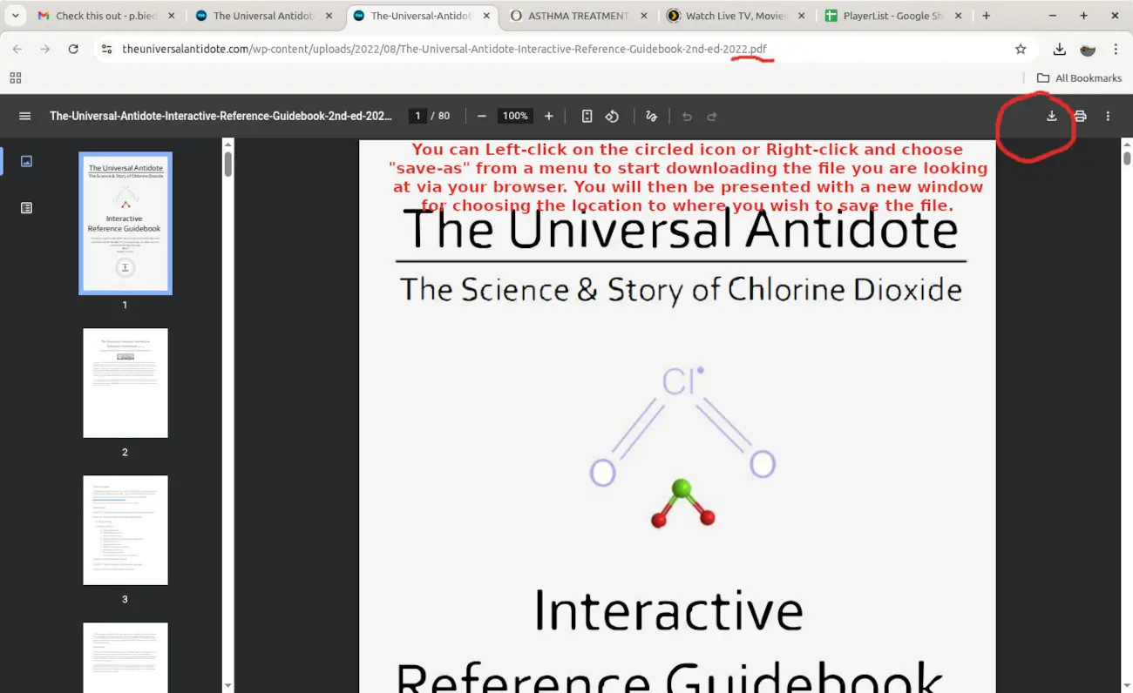Image resolution: width=1133 pixels, height=693 pixels.
Task: Edit the PDF page number field
Action: 418,116
